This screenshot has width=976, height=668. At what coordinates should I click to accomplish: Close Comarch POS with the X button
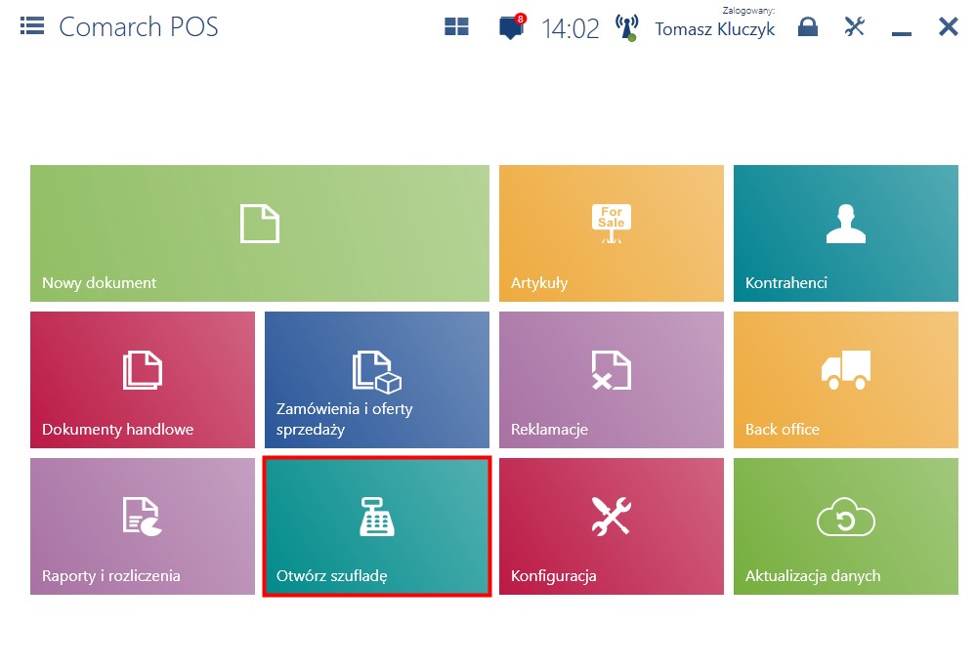pyautogui.click(x=948, y=26)
